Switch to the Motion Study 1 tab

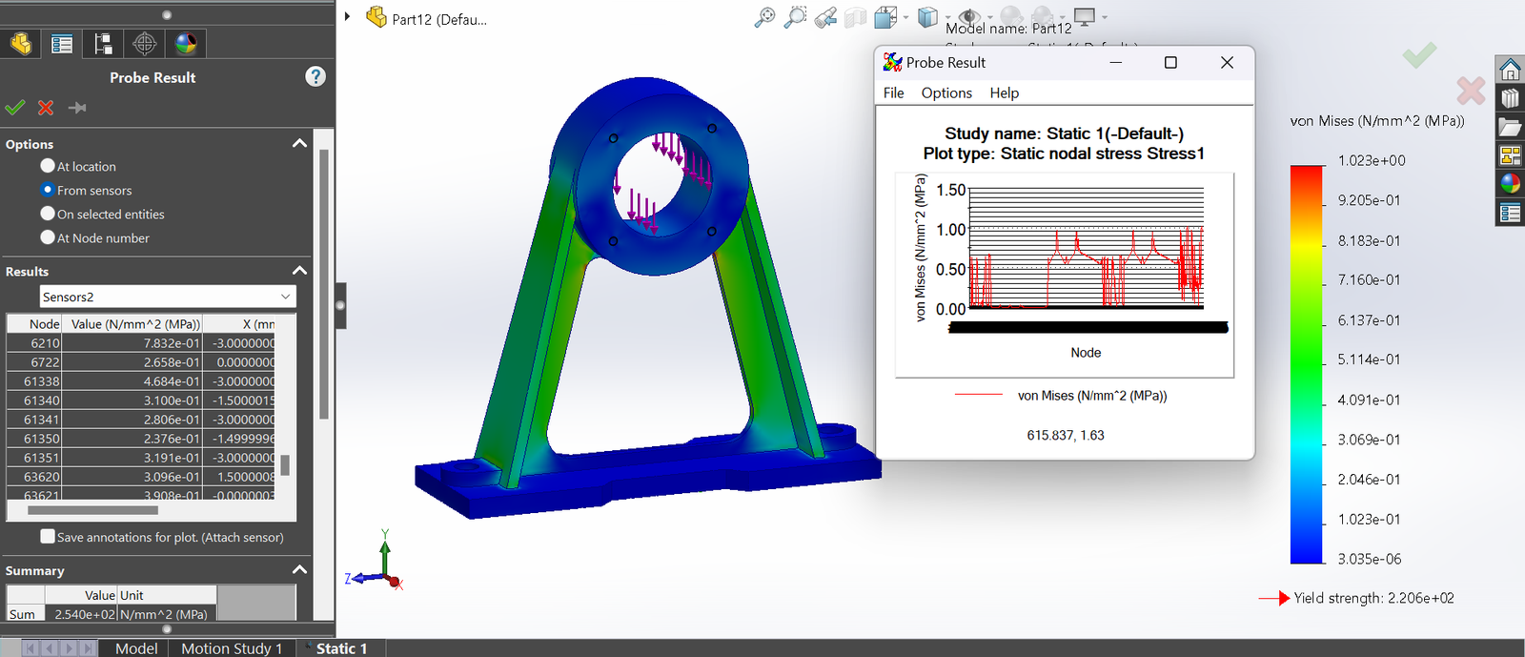coord(232,648)
